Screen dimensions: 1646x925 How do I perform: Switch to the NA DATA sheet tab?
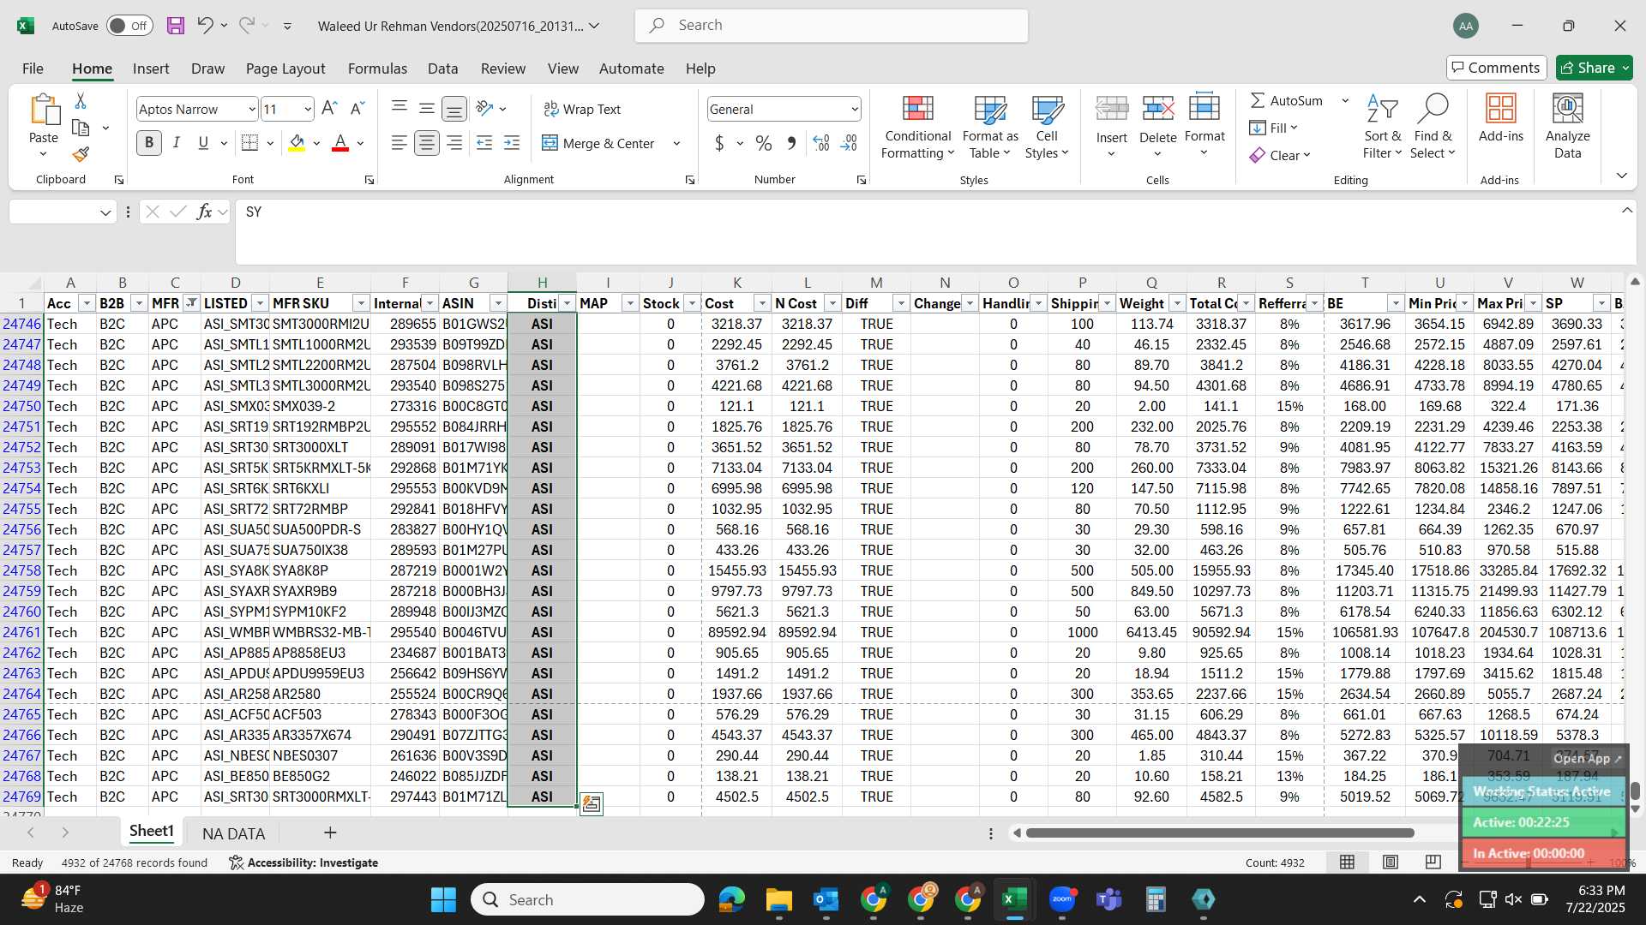(x=233, y=833)
